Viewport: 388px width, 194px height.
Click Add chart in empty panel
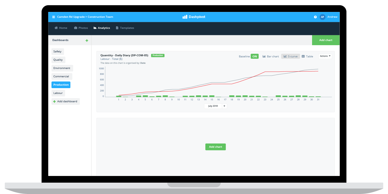point(215,147)
